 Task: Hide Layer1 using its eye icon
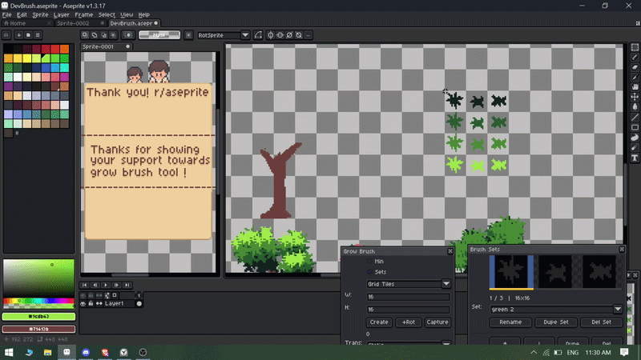tap(83, 304)
